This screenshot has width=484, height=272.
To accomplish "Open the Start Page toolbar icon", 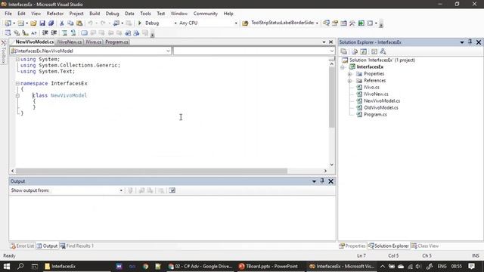I will tap(361, 23).
